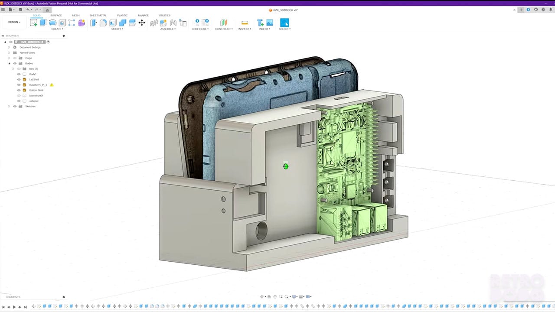The height and width of the screenshot is (312, 555).
Task: Collapse the Bodies folder
Action: tap(9, 63)
